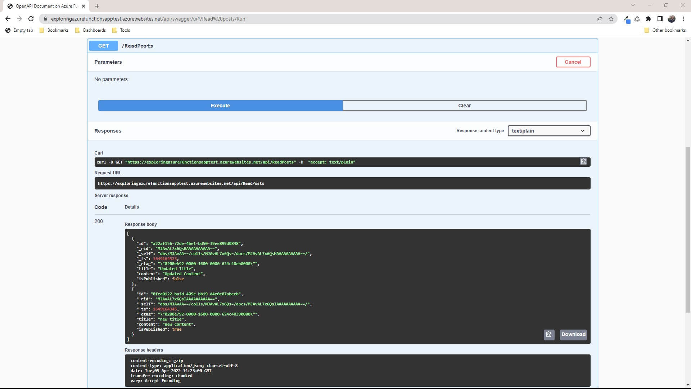Download the response body
The image size is (691, 389).
point(573,335)
